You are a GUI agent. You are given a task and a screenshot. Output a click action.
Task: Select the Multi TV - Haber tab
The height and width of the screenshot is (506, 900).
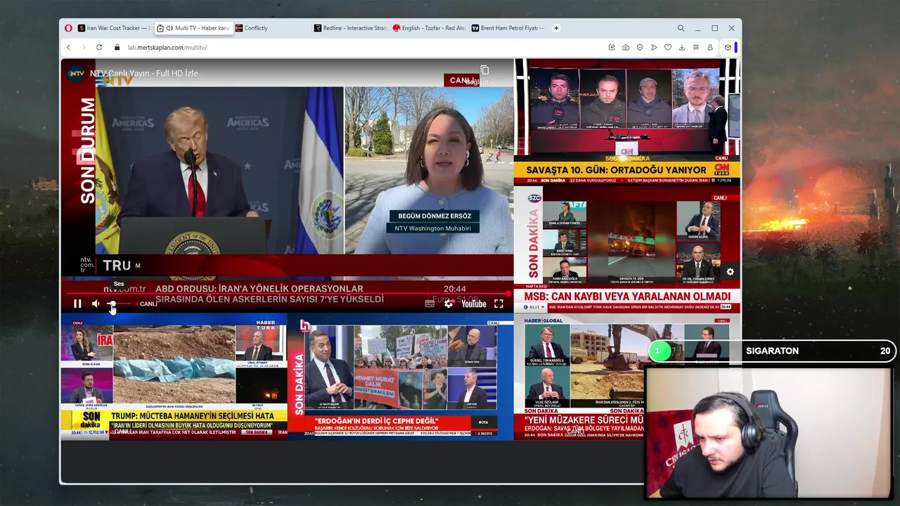[x=193, y=28]
